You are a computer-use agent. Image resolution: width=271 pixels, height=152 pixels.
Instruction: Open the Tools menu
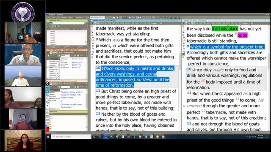58,18
